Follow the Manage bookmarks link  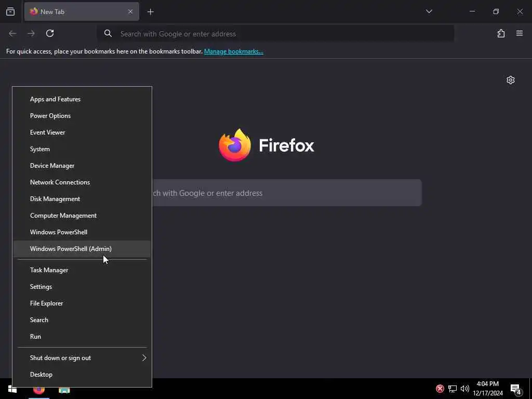click(x=233, y=51)
